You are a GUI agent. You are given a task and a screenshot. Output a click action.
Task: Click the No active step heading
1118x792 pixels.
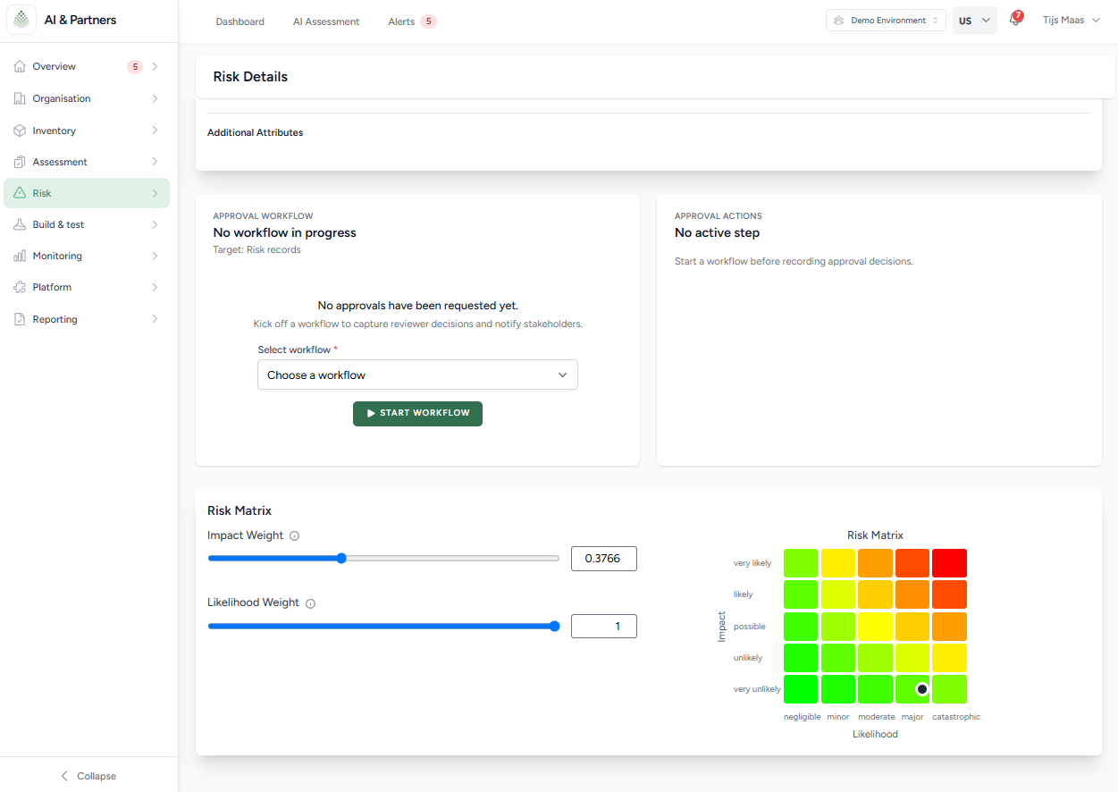tap(718, 232)
